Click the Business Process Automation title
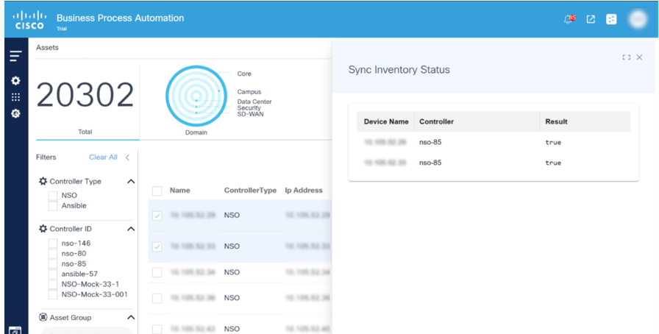 pos(120,18)
